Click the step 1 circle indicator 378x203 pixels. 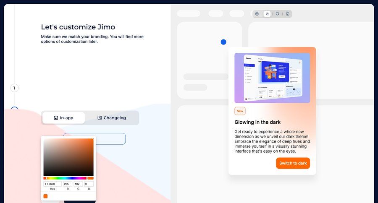point(14,88)
